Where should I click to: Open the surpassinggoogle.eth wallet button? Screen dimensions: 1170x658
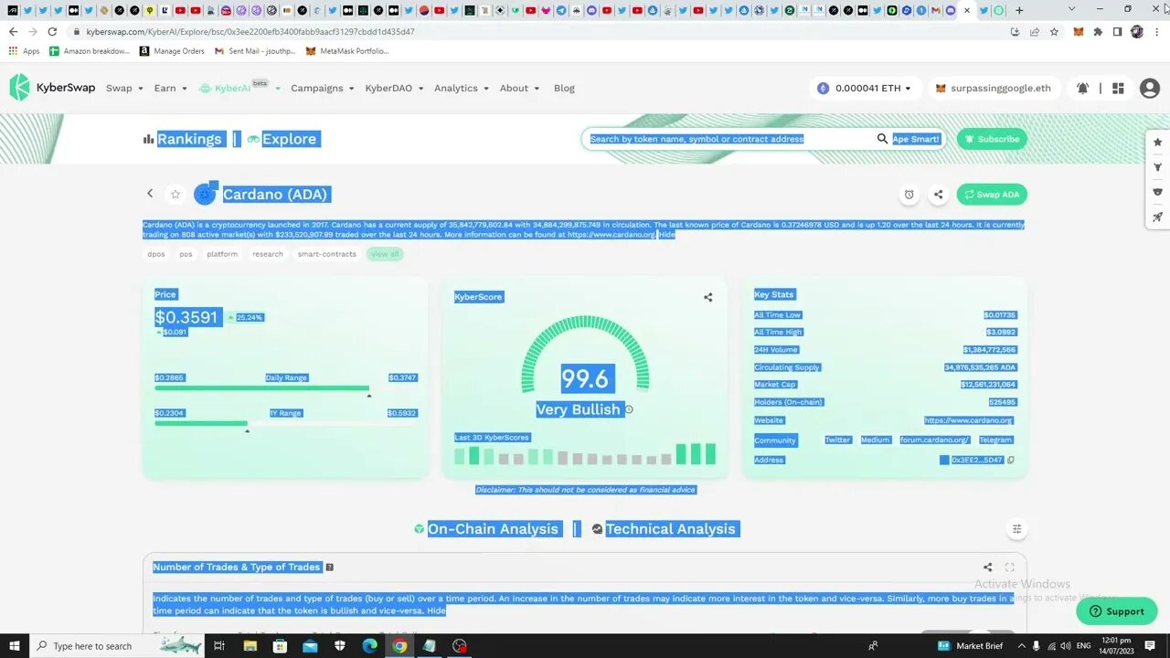(993, 88)
